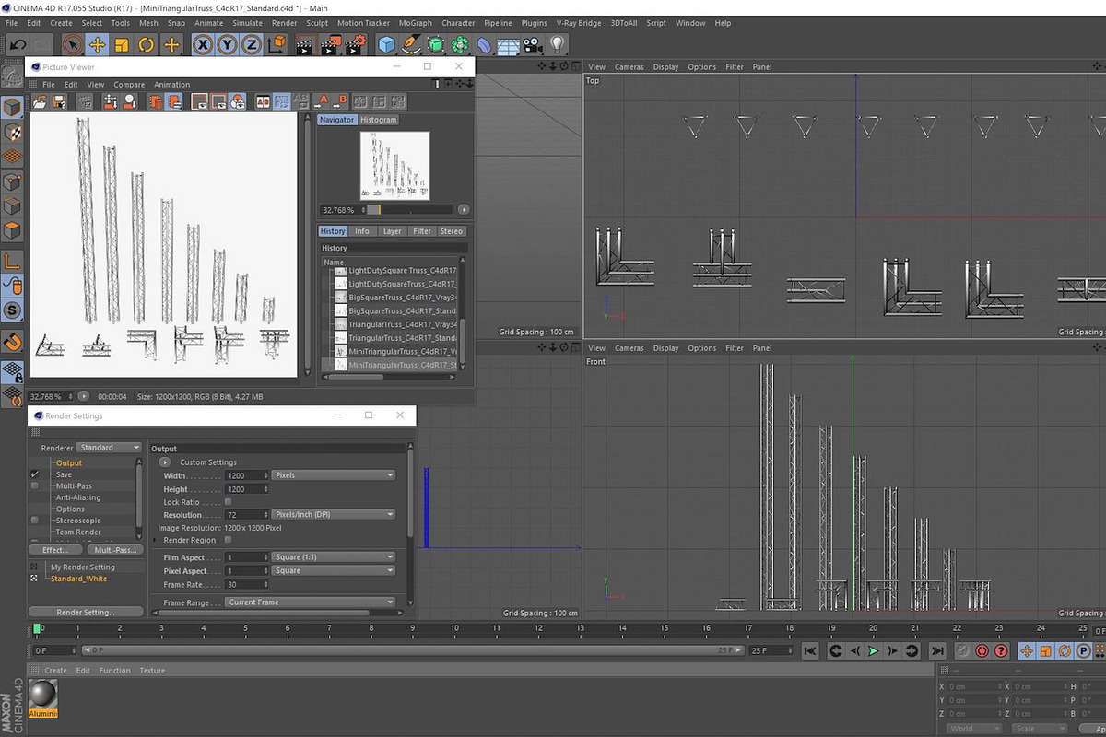This screenshot has width=1106, height=737.
Task: Click the Effect... button
Action: [x=55, y=550]
